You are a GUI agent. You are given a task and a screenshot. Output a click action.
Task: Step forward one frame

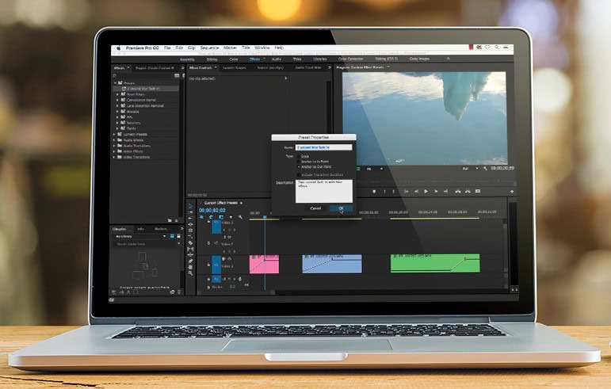(436, 192)
